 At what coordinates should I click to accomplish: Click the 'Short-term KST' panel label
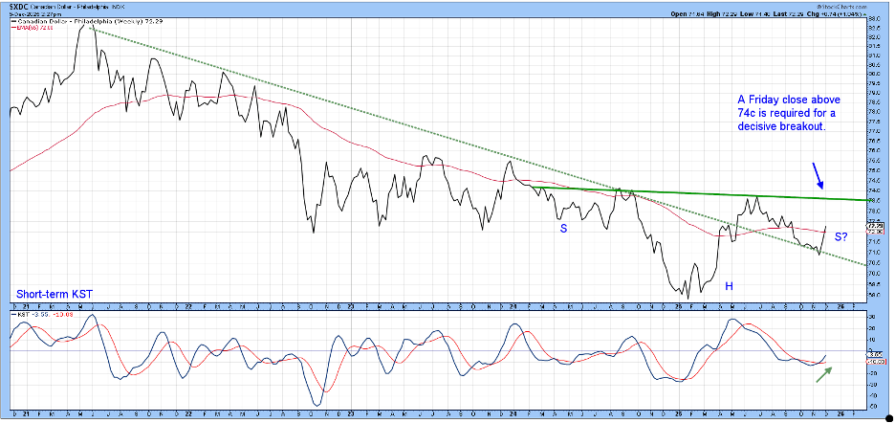[x=54, y=295]
